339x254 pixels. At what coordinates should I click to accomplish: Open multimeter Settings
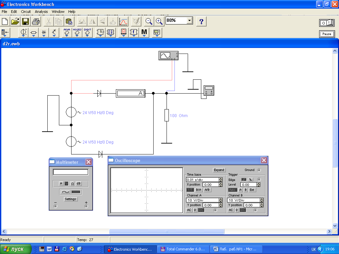coord(71,199)
